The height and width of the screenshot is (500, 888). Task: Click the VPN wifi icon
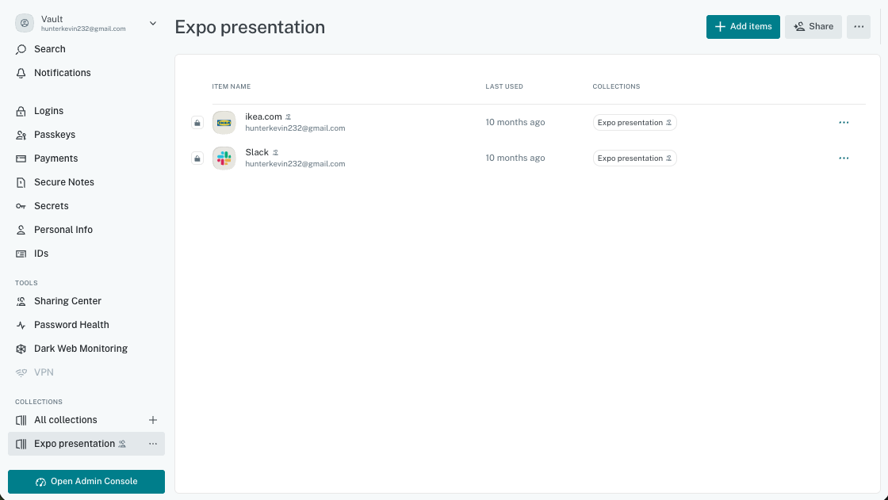(x=21, y=372)
